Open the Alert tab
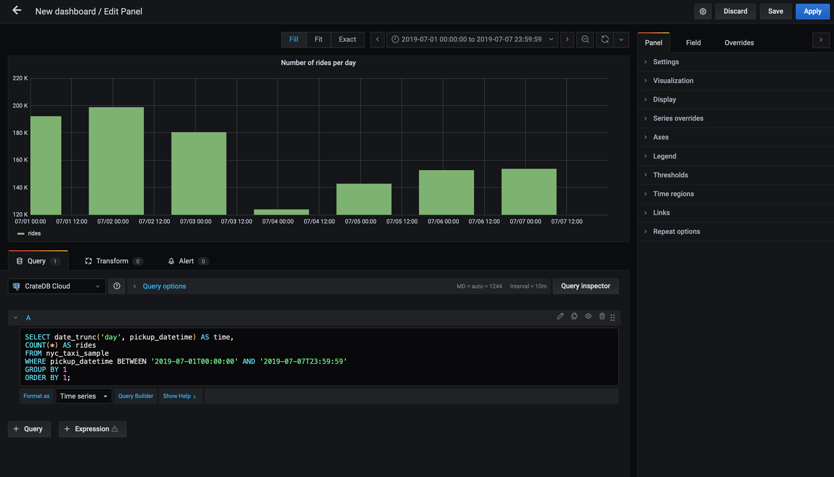Screen dimensions: 834x477 click(x=188, y=261)
